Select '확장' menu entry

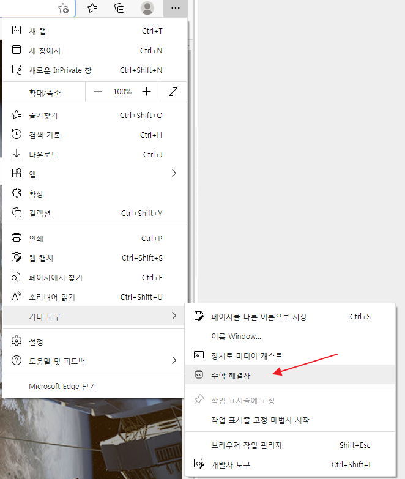95,193
